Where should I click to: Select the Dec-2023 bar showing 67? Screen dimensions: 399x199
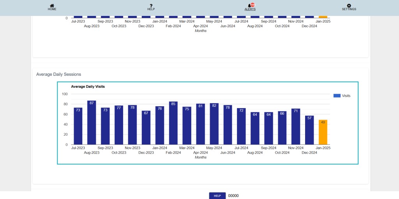tap(146, 127)
